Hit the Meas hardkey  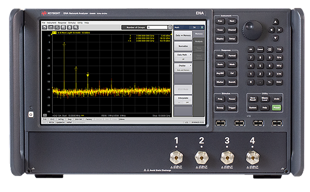point(220,56)
